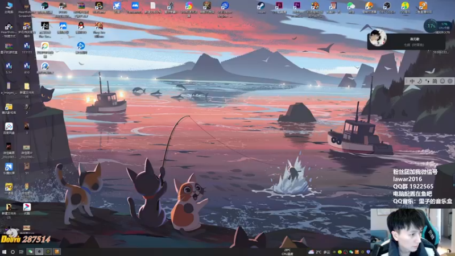Launch the YY语音 desktop shortcut
The height and width of the screenshot is (256, 455).
(9, 189)
